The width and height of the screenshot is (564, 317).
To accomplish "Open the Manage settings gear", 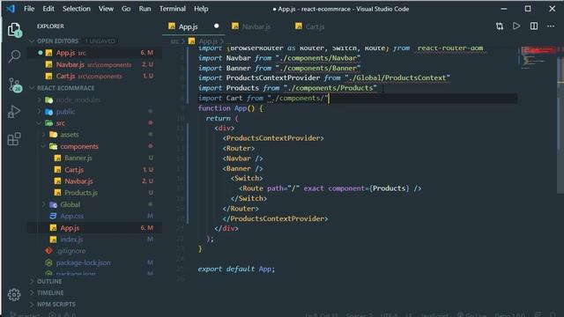I will tap(14, 295).
